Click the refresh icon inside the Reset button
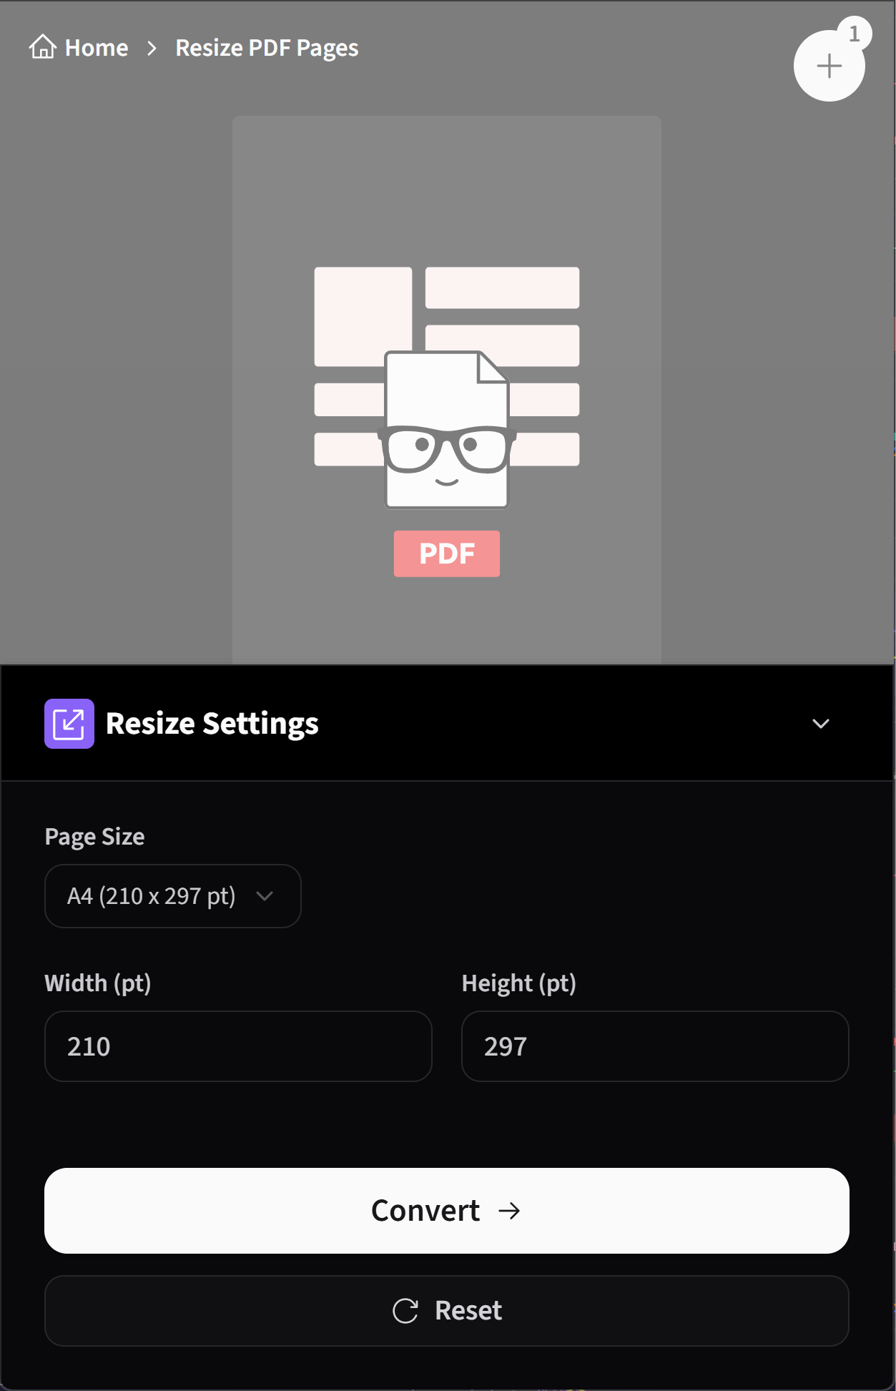The image size is (896, 1391). coord(405,1310)
